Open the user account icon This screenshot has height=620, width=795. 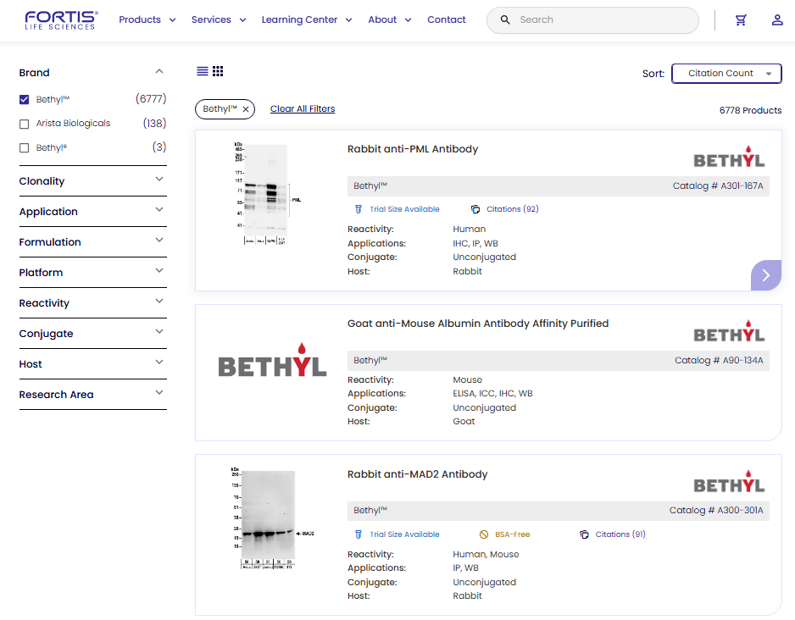click(x=776, y=19)
